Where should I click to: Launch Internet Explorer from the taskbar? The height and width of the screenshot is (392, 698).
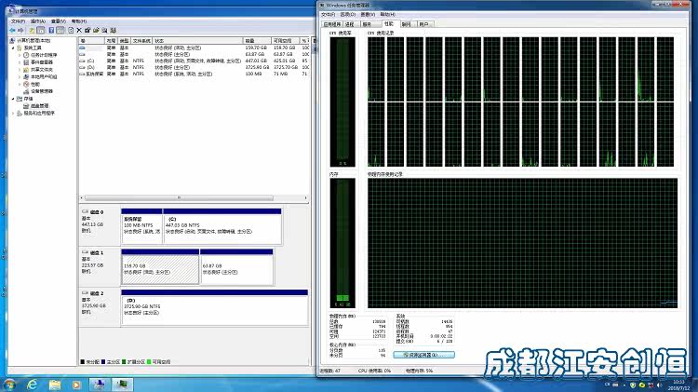(x=32, y=385)
